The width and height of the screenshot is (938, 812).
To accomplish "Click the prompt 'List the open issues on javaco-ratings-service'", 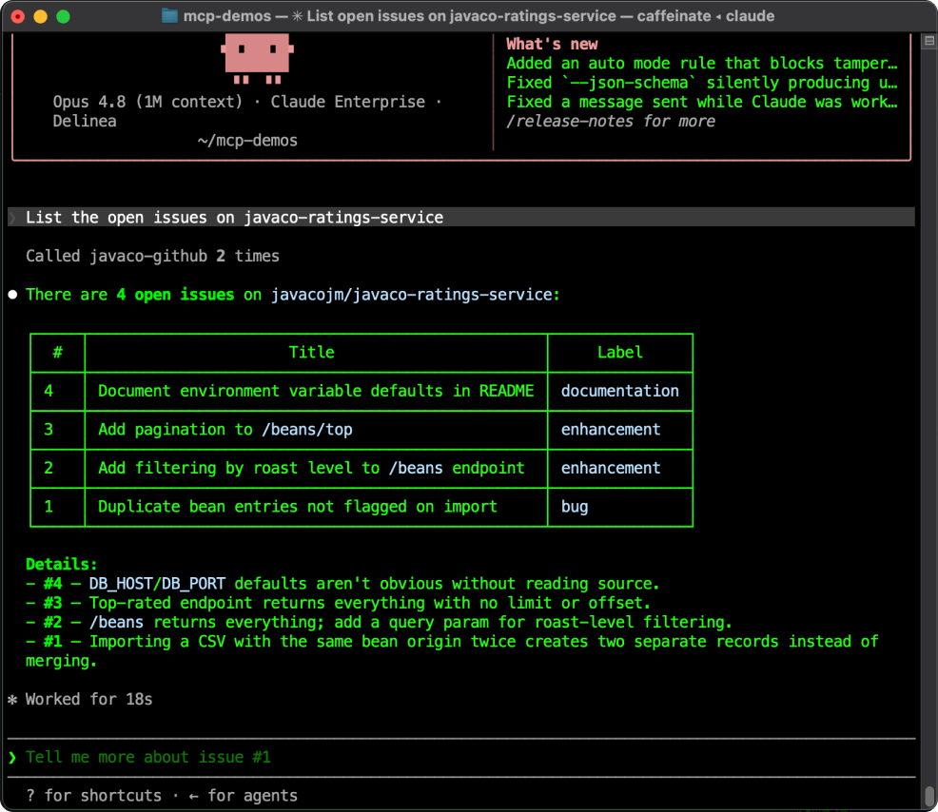I will (234, 218).
